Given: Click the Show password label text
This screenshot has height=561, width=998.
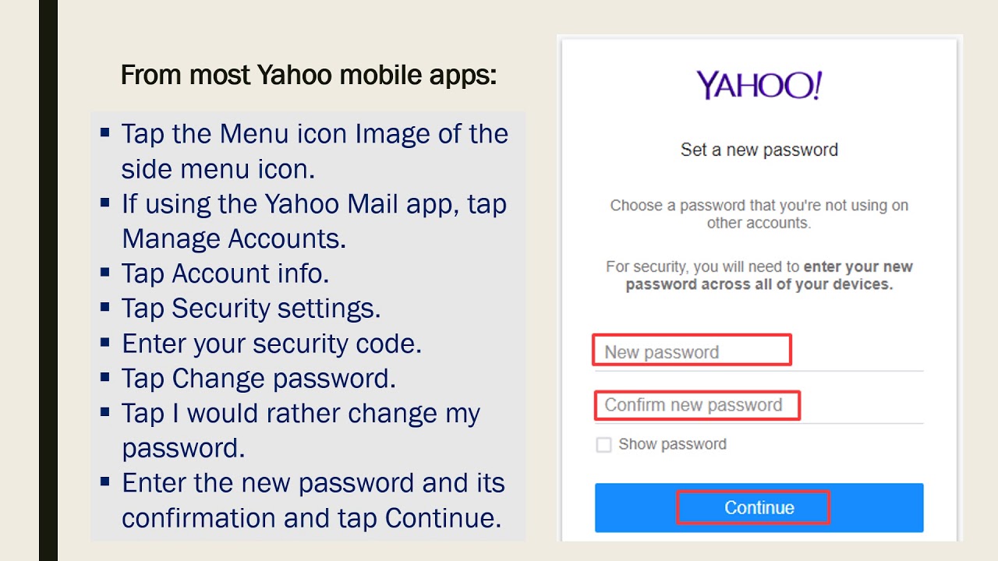Looking at the screenshot, I should pyautogui.click(x=672, y=444).
